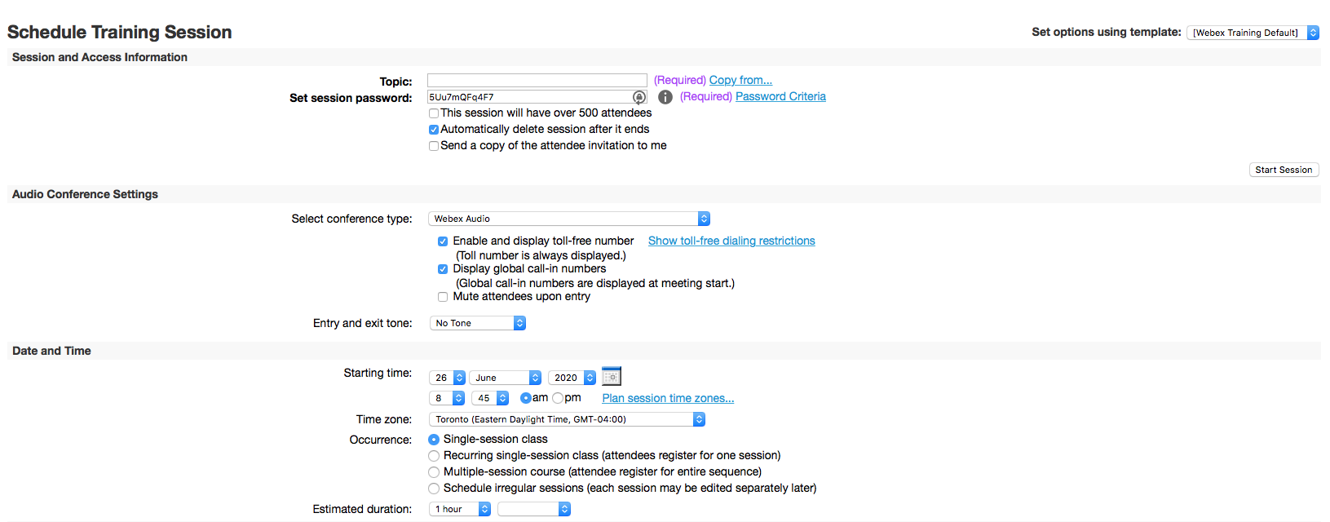Choose 'Recurring single-session class' occurrence

click(434, 456)
